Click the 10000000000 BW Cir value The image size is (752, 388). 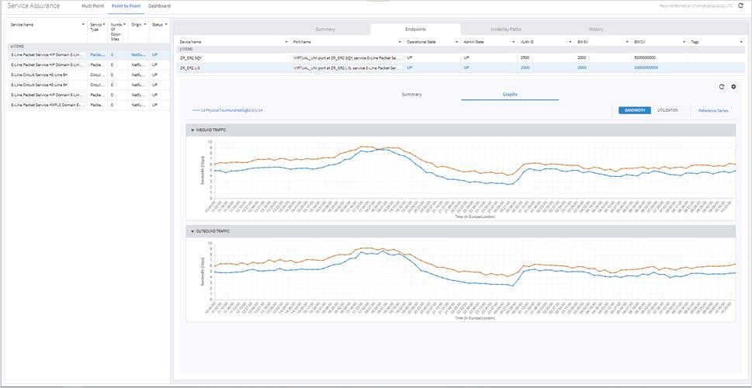[646, 68]
